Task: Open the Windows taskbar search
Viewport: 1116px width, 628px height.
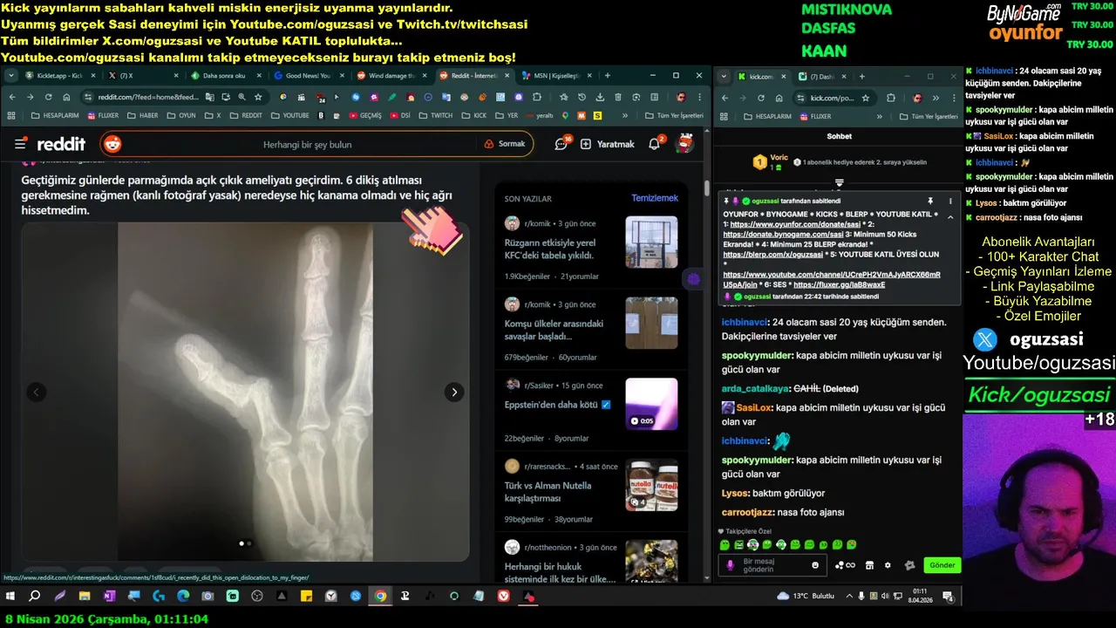Action: 35,597
